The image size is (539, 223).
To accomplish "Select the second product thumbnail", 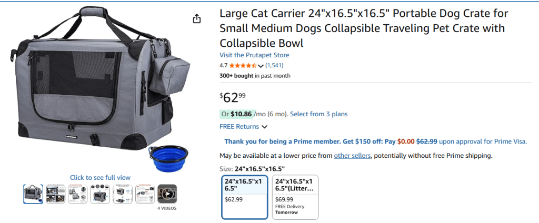I will click(55, 194).
